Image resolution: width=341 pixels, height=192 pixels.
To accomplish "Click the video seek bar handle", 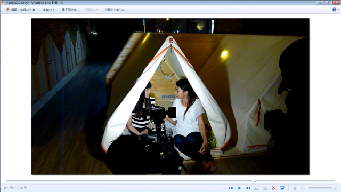I will point(254,181).
